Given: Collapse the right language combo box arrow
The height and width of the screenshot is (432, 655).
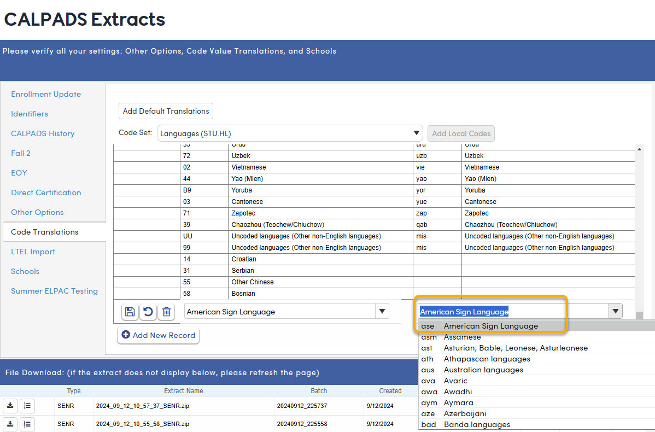Looking at the screenshot, I should 615,311.
